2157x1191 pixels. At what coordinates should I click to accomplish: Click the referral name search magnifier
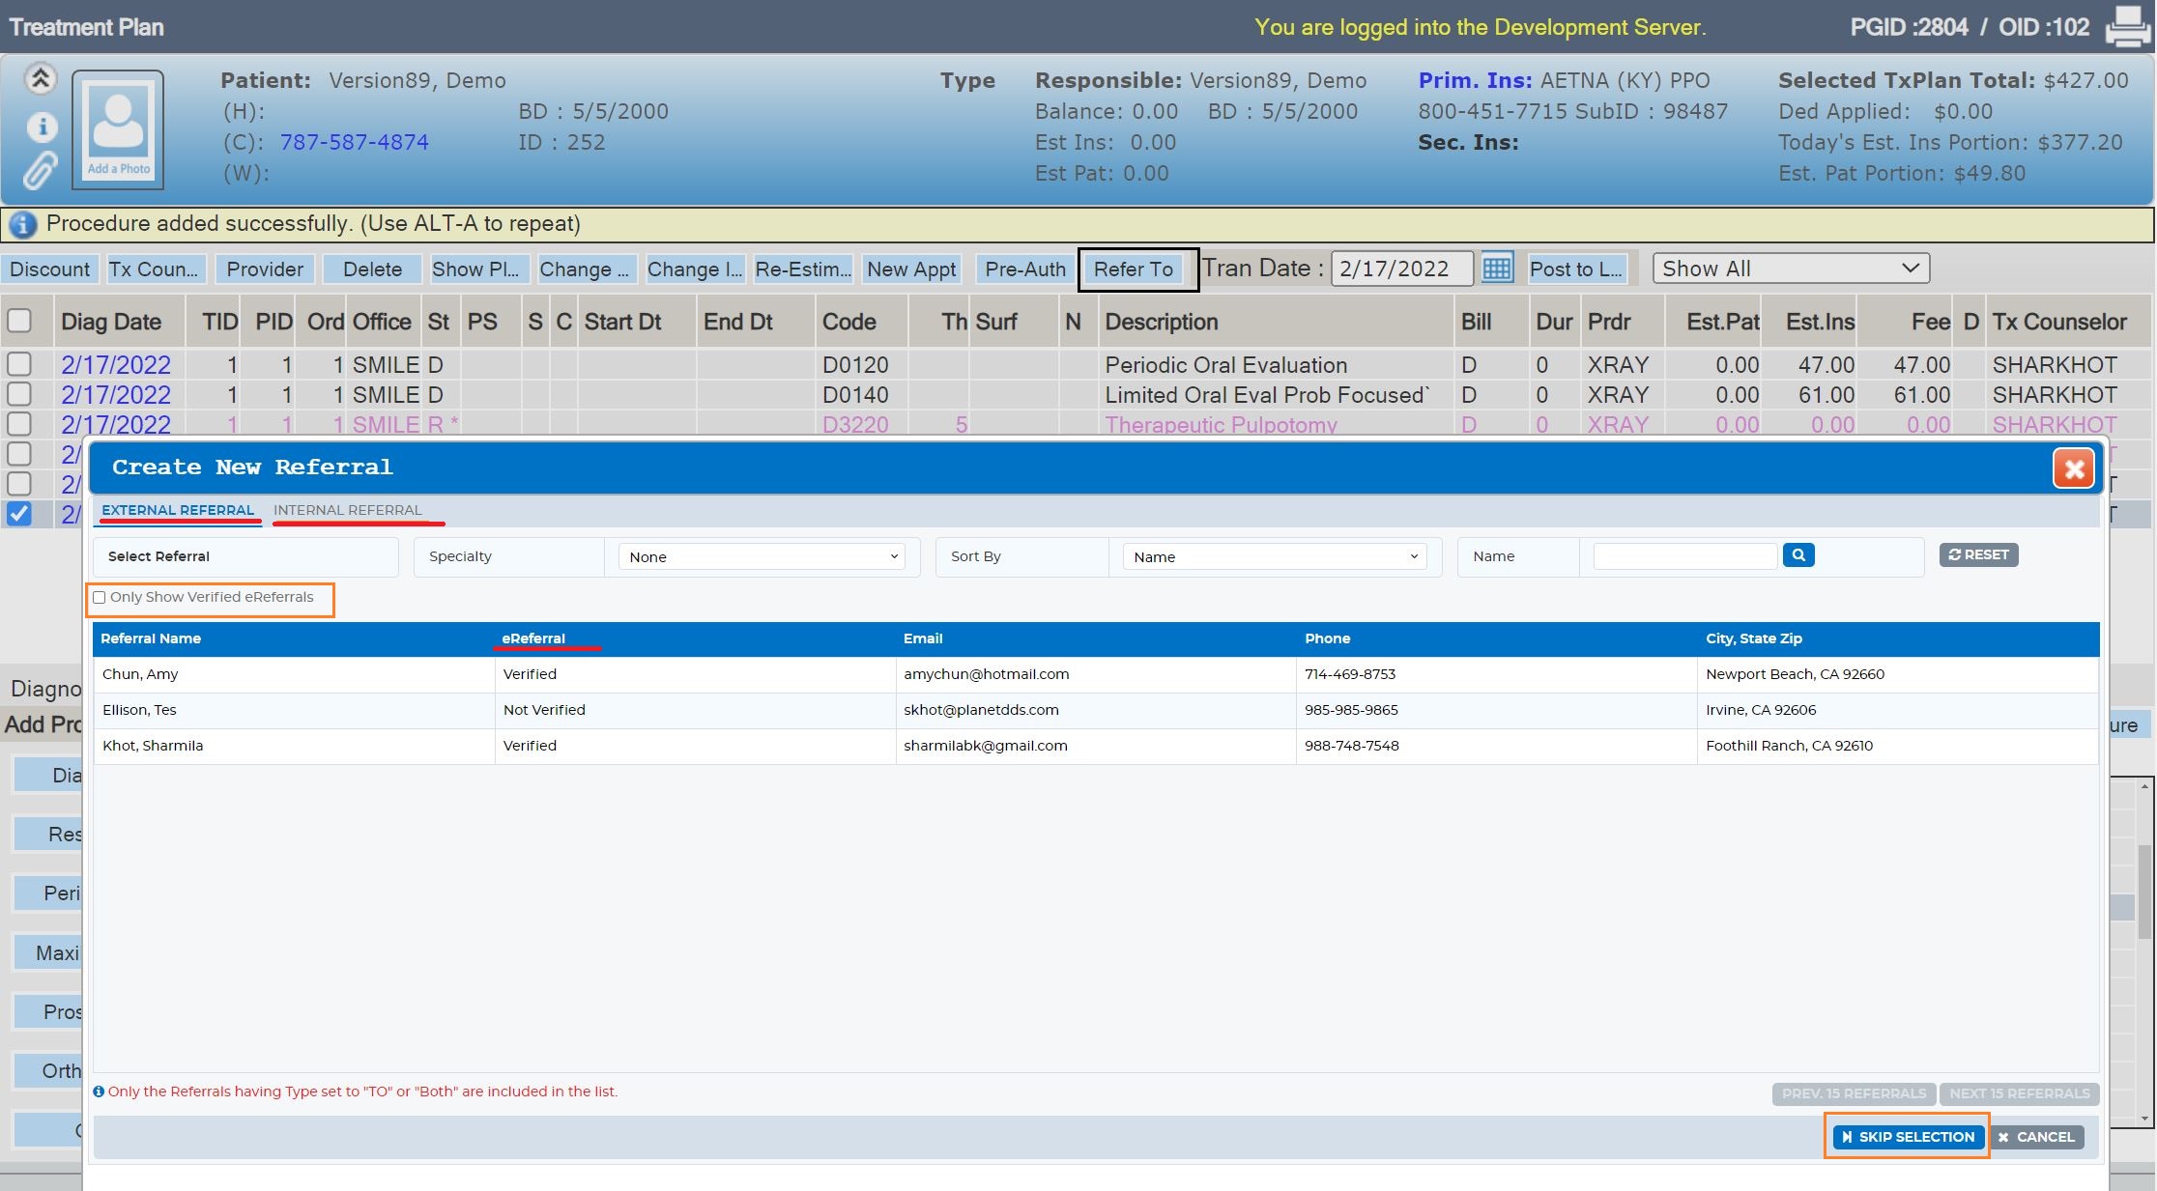click(1798, 555)
